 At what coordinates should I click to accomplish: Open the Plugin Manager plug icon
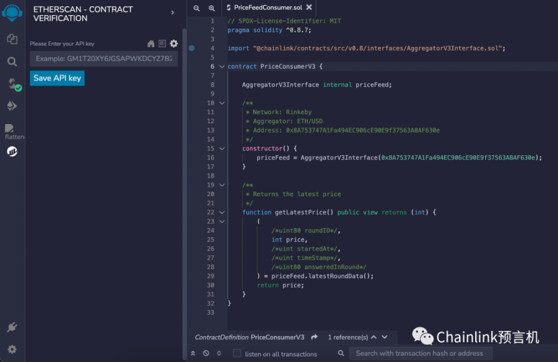click(12, 328)
